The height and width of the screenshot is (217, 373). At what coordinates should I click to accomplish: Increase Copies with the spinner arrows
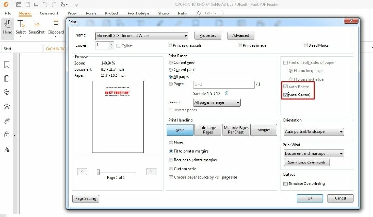[111, 43]
